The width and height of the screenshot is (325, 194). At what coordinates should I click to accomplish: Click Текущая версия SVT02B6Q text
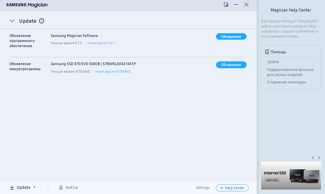tap(70, 72)
